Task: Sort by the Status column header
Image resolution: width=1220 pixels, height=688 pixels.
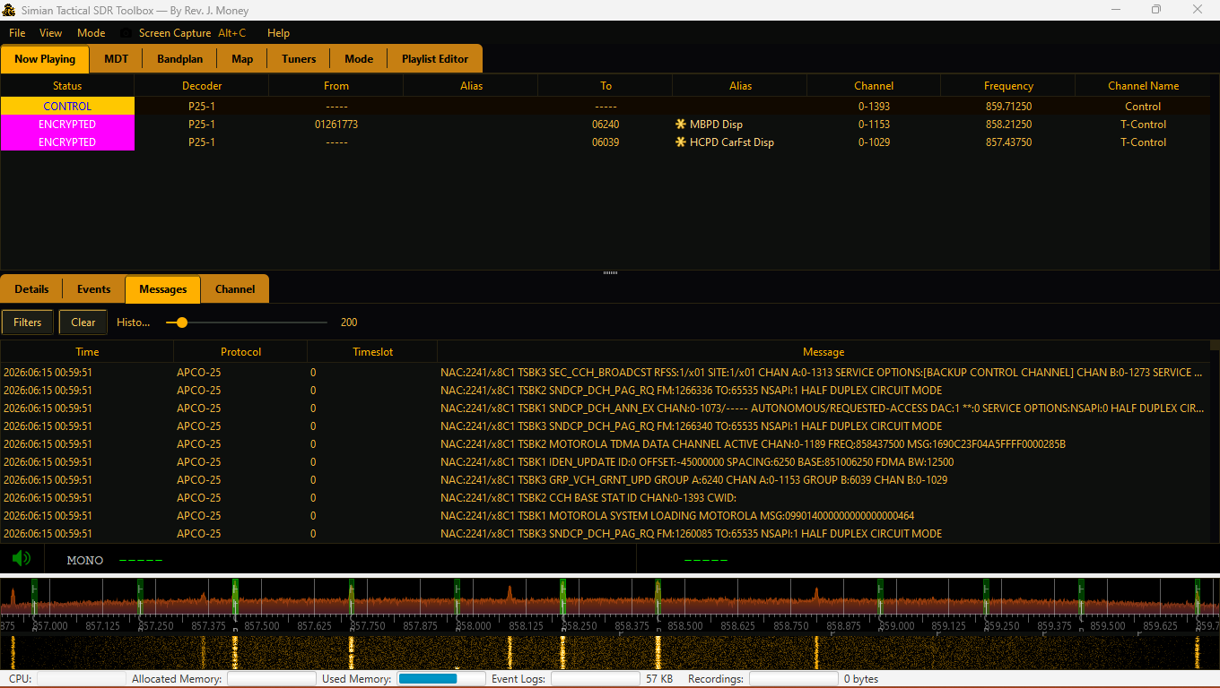Action: coord(67,86)
